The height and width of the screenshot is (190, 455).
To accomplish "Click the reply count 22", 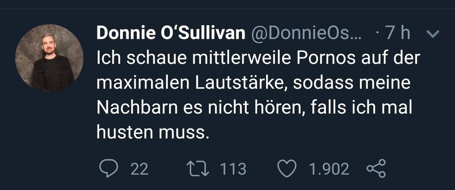I will [x=139, y=169].
